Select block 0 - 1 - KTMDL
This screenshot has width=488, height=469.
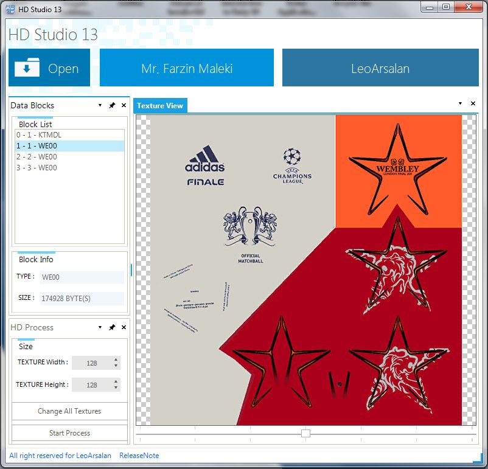[39, 134]
